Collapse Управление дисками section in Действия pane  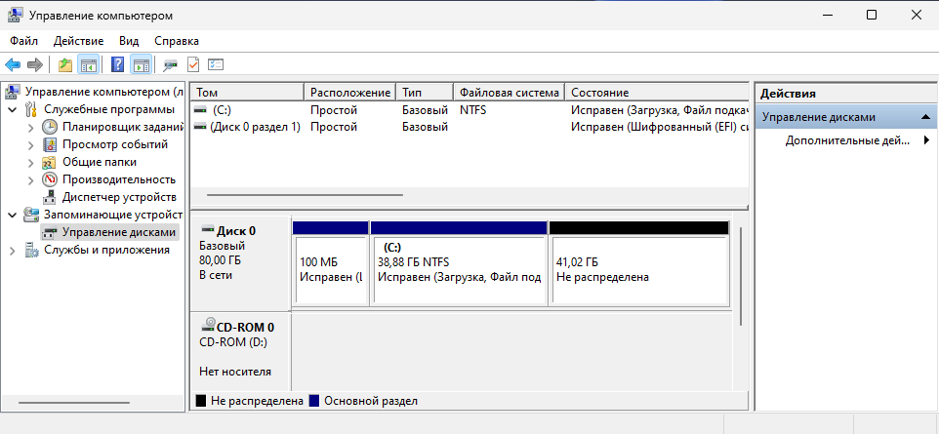tap(925, 117)
